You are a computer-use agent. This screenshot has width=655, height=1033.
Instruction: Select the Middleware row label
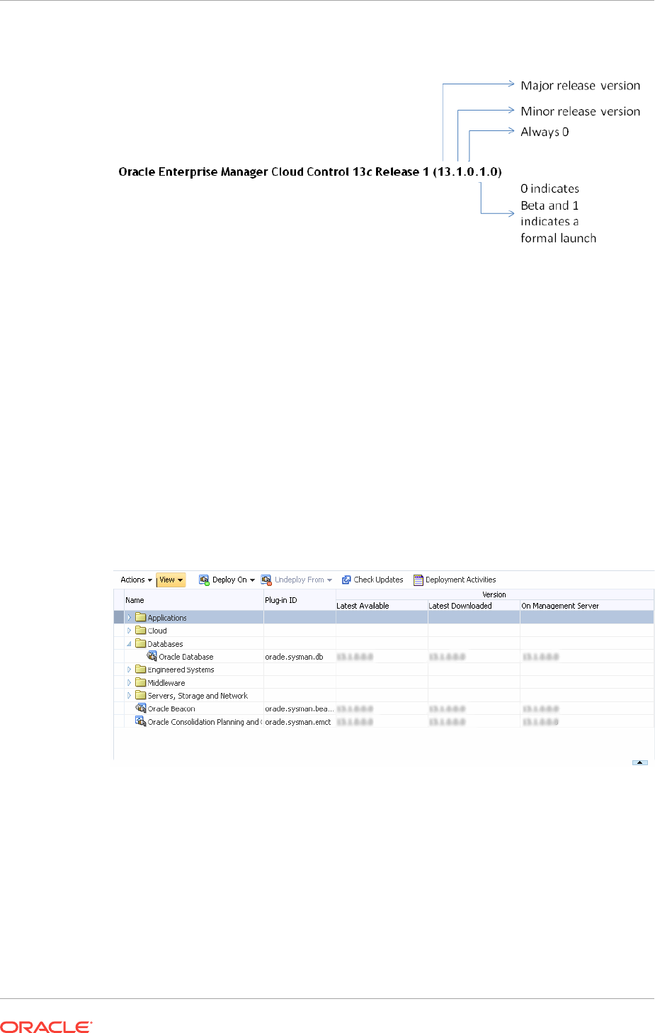click(x=166, y=683)
